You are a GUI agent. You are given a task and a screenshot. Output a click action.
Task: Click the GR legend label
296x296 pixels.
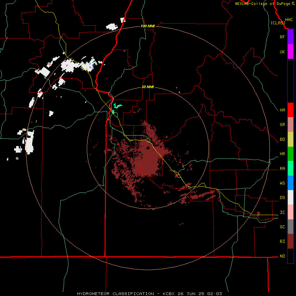[282, 125]
